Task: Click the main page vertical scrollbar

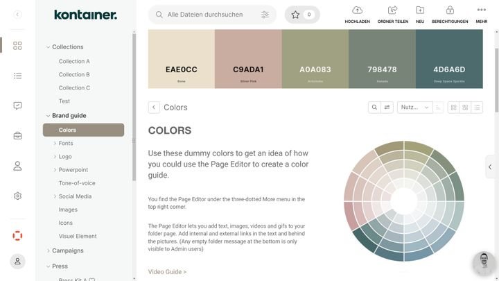Action: pos(497,80)
